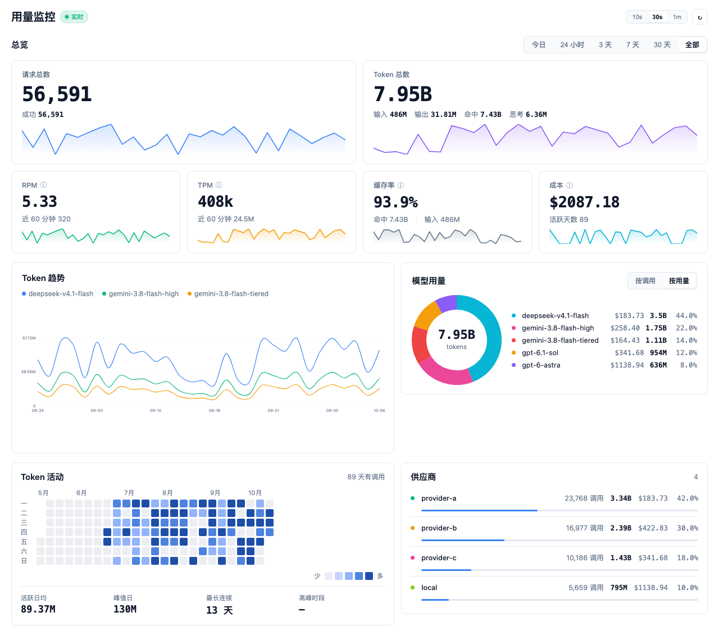
Task: Switch model usage to 按调用
Action: coord(645,280)
